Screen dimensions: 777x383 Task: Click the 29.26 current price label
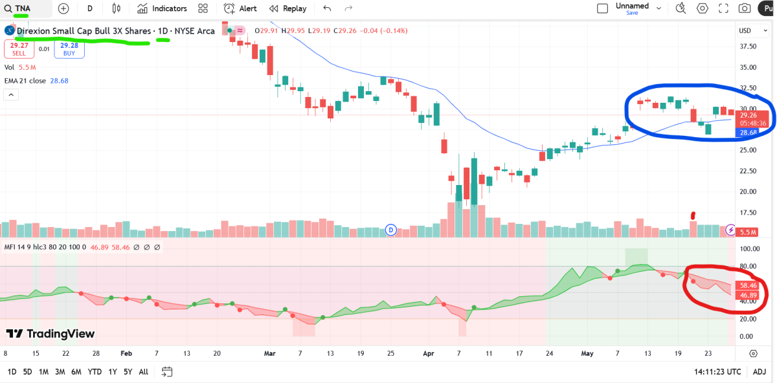click(x=752, y=115)
